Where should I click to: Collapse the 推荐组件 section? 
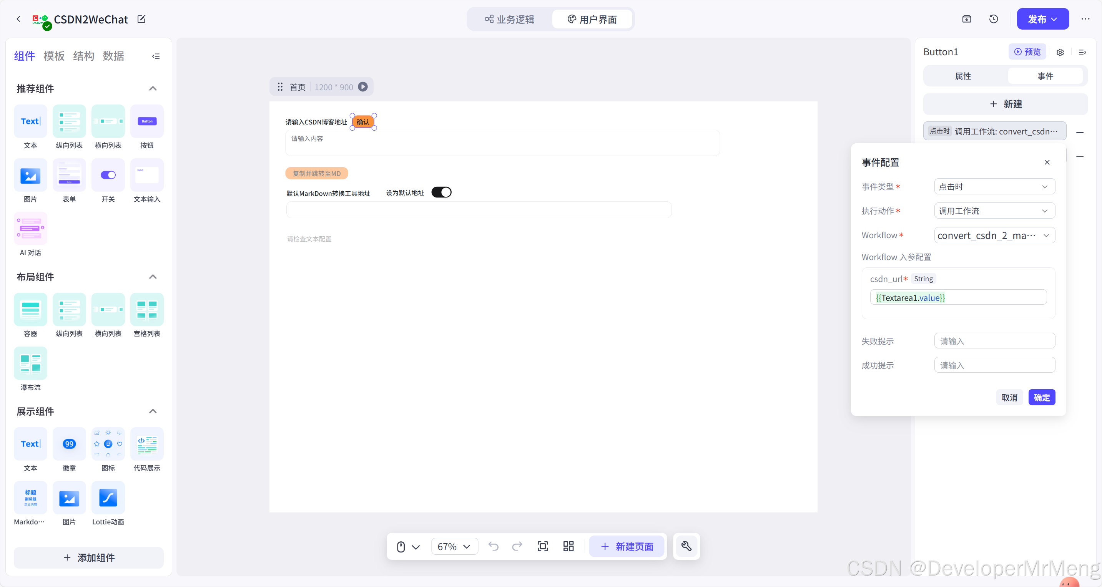(x=153, y=88)
